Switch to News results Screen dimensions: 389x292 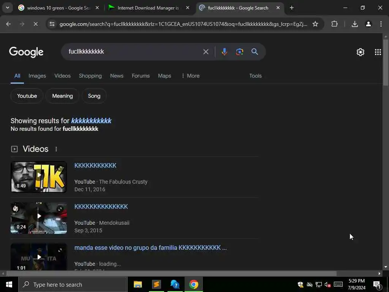pyautogui.click(x=117, y=76)
